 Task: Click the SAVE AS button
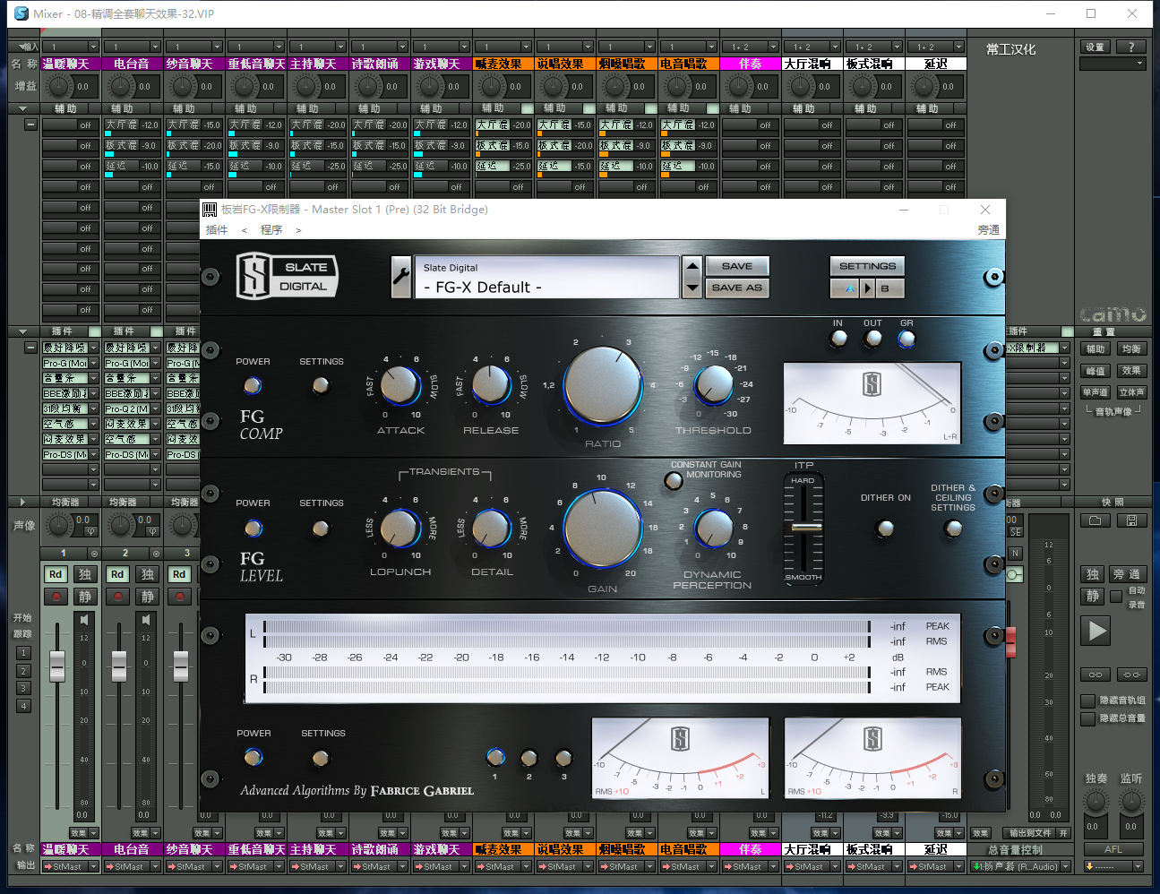(x=736, y=288)
